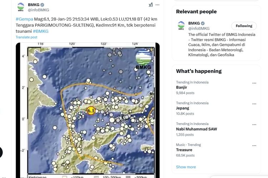Viewport: 268px width, 178px height.
Task: Open BMKG profile avatar on the post
Action: [21, 7]
